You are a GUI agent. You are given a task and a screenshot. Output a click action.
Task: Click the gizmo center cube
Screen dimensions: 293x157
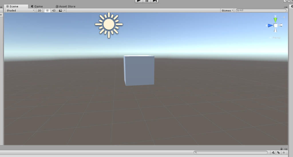276,25
